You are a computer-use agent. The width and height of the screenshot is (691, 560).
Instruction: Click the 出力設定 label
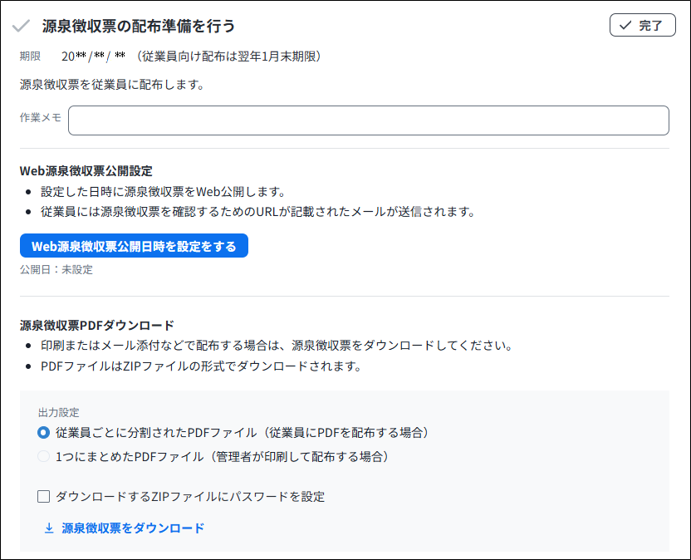tap(59, 412)
